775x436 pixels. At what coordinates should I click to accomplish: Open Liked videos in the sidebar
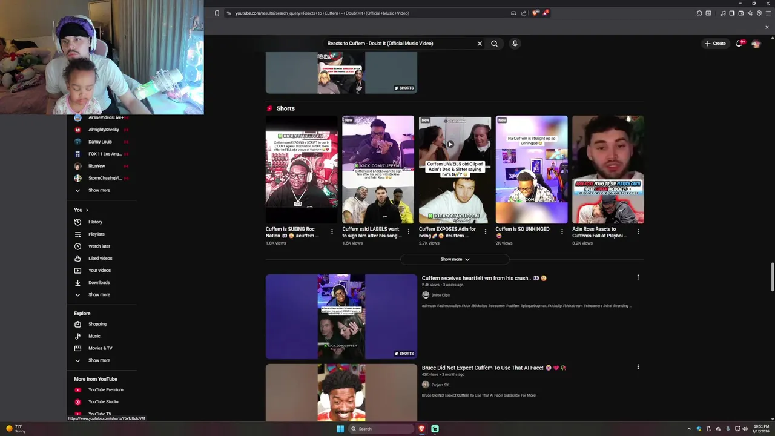tap(100, 259)
